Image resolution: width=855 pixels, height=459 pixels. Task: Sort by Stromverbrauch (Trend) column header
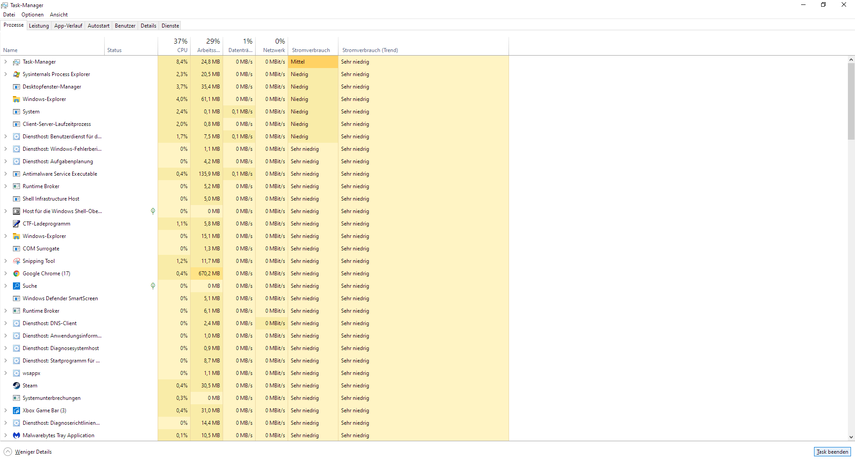[x=423, y=46]
